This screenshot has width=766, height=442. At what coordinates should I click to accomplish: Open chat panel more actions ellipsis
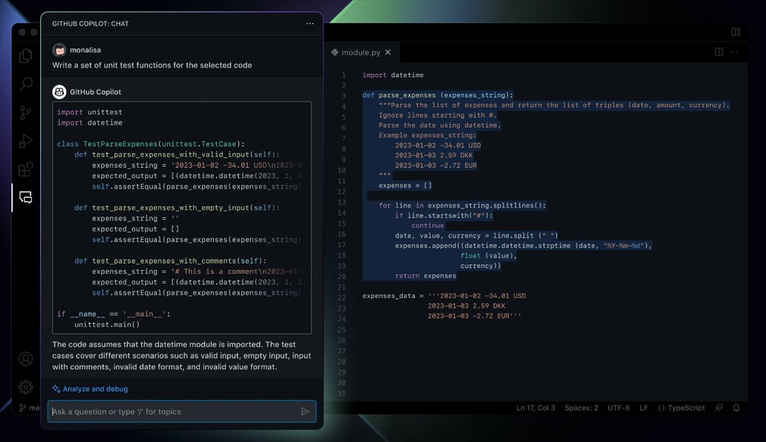pyautogui.click(x=310, y=24)
